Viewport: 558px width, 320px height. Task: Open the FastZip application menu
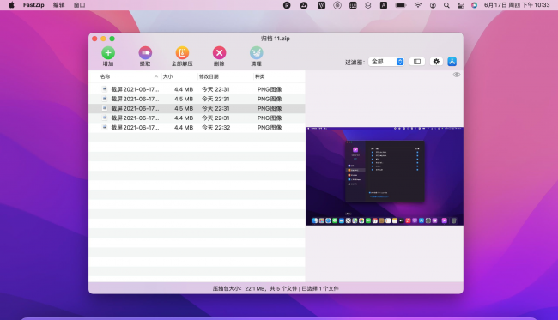[x=33, y=5]
